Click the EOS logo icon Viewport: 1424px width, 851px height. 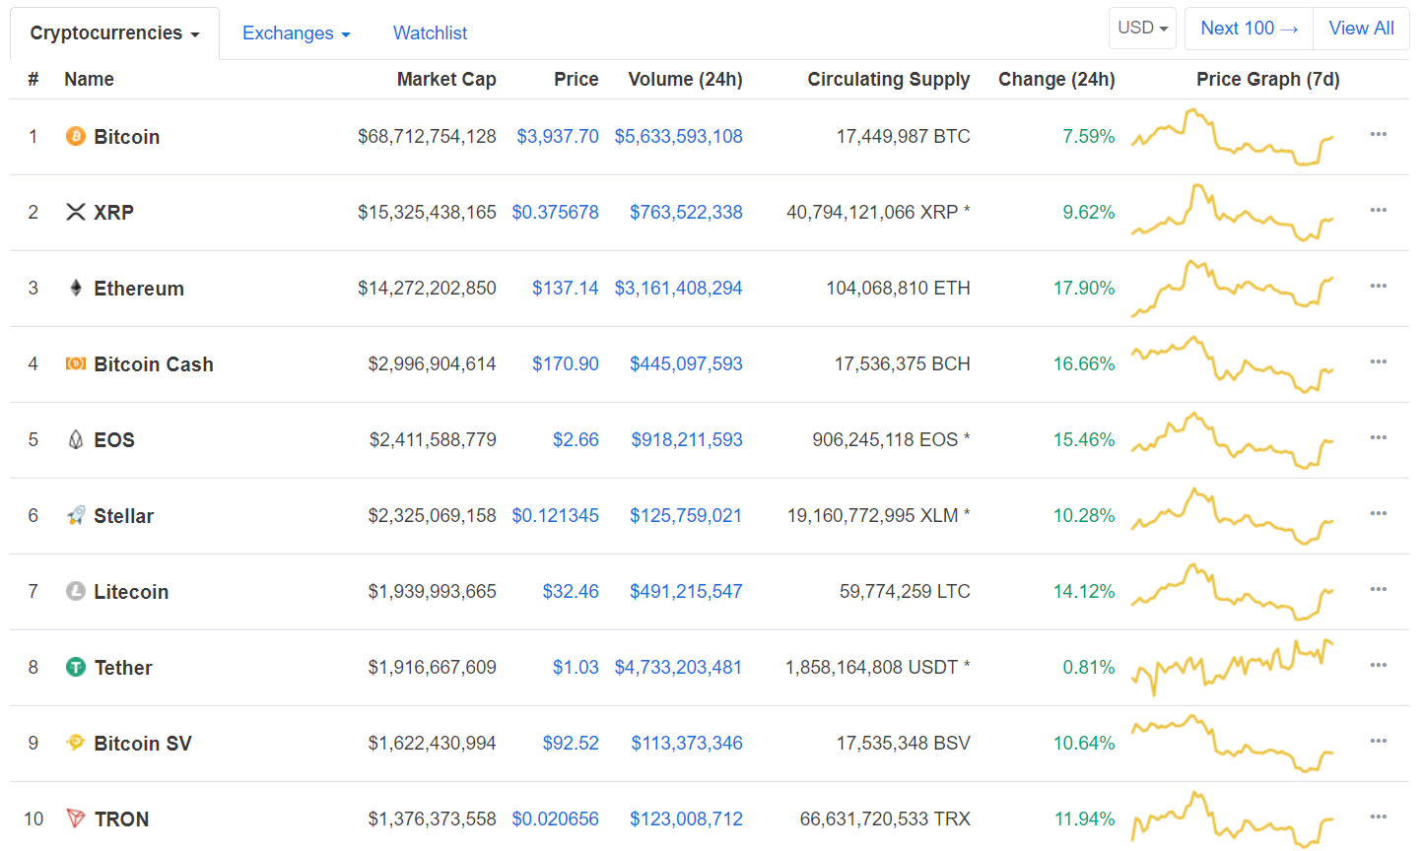(x=76, y=439)
